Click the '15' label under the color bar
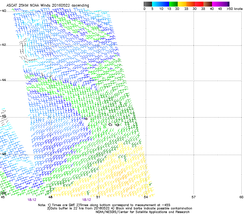The image size is (244, 214). tap(169, 9)
